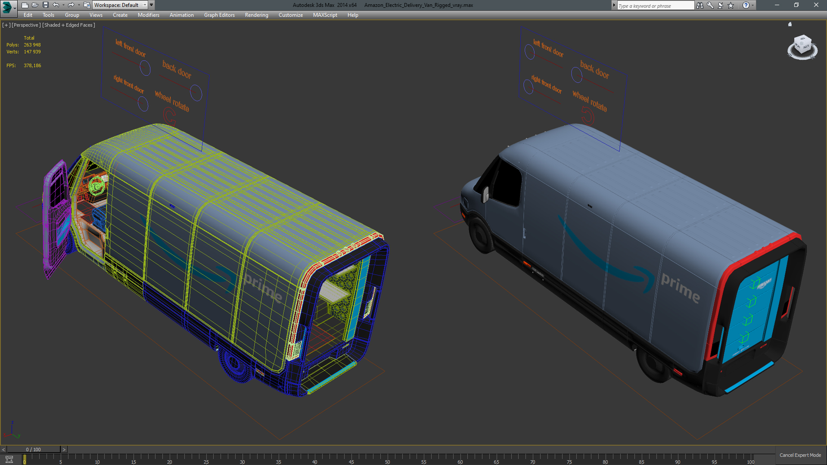Click frame 100 on the track bar
This screenshot has height=465, width=827.
(751, 459)
